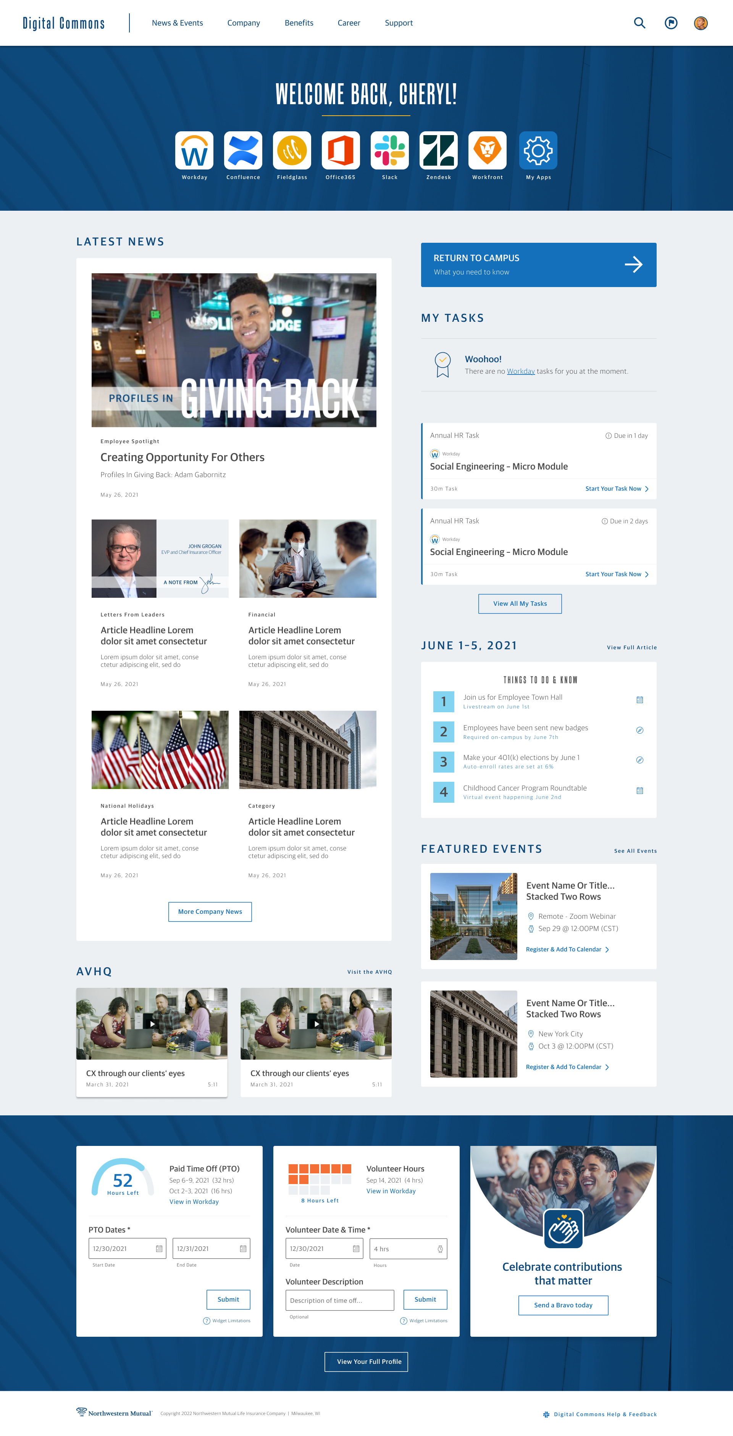Open the My Apps gear icon
The image size is (733, 1436).
point(538,150)
